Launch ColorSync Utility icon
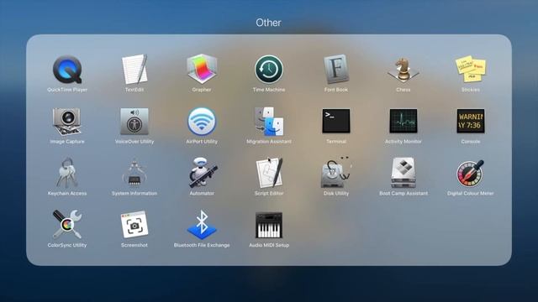The height and width of the screenshot is (302, 538). pos(67,225)
